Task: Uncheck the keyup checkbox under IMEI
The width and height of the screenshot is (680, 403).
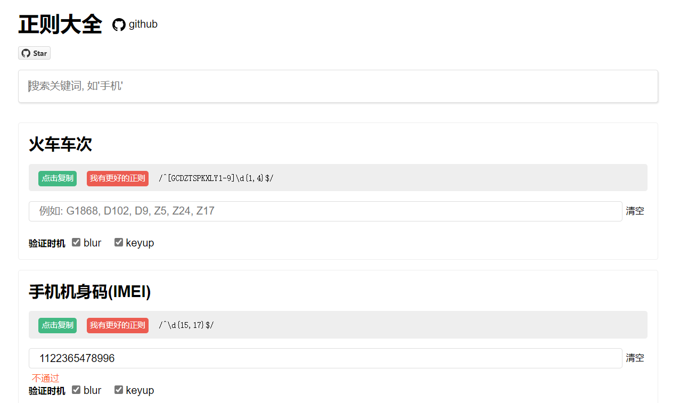Action: [119, 390]
